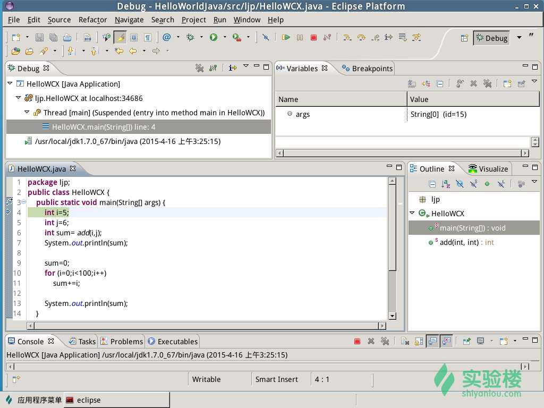Screen dimensions: 544x408
Task: Toggle Mark Occurrences highlighter button
Action: point(121,38)
